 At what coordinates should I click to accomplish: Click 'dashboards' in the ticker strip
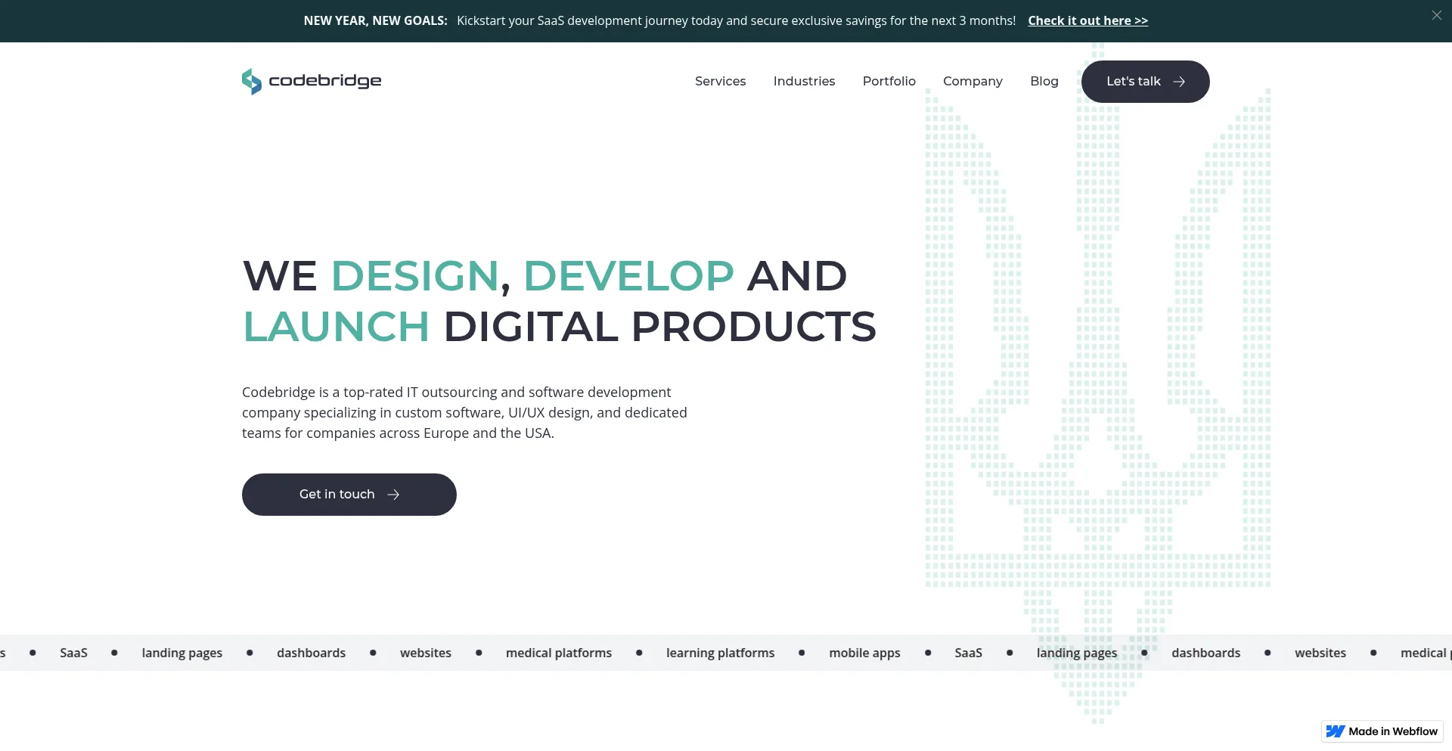click(311, 653)
